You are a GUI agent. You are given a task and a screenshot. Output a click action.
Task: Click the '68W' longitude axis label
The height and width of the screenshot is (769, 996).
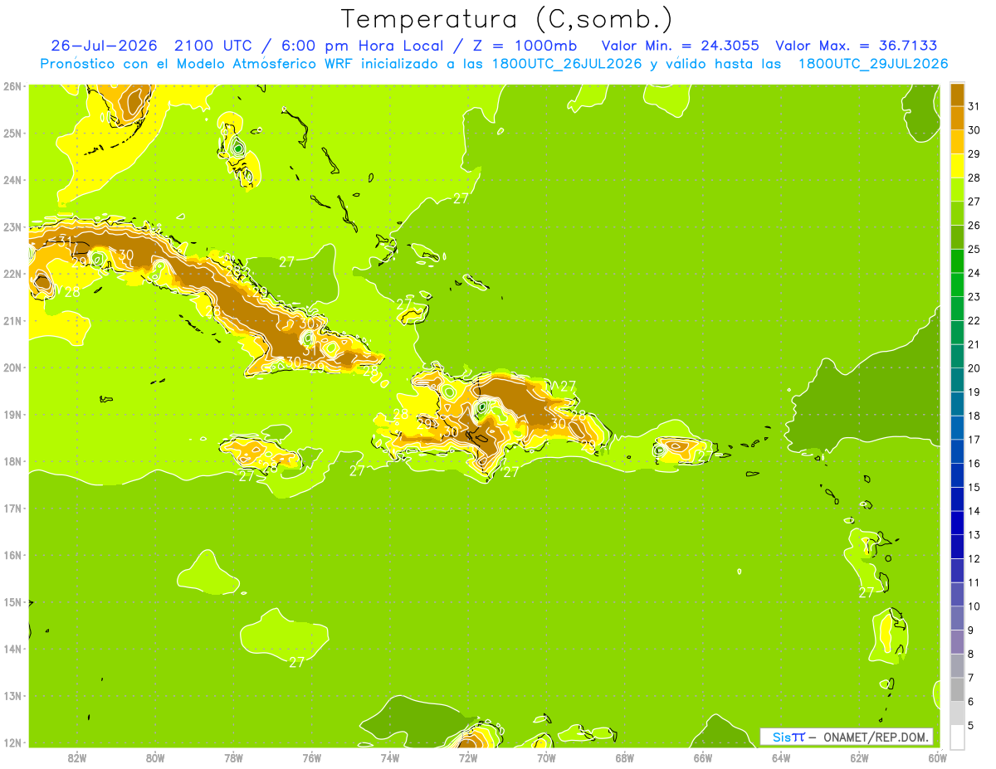625,757
